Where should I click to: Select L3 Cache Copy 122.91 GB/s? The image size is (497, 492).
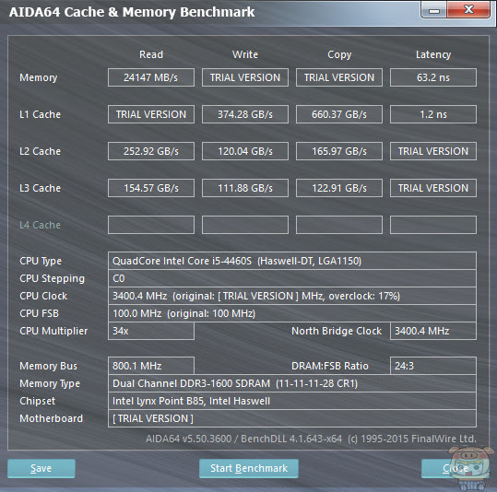click(x=339, y=188)
